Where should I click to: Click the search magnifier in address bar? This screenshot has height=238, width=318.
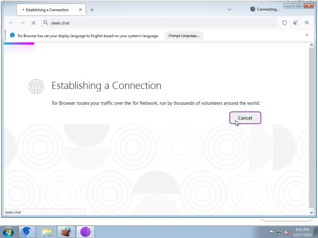pyautogui.click(x=46, y=23)
